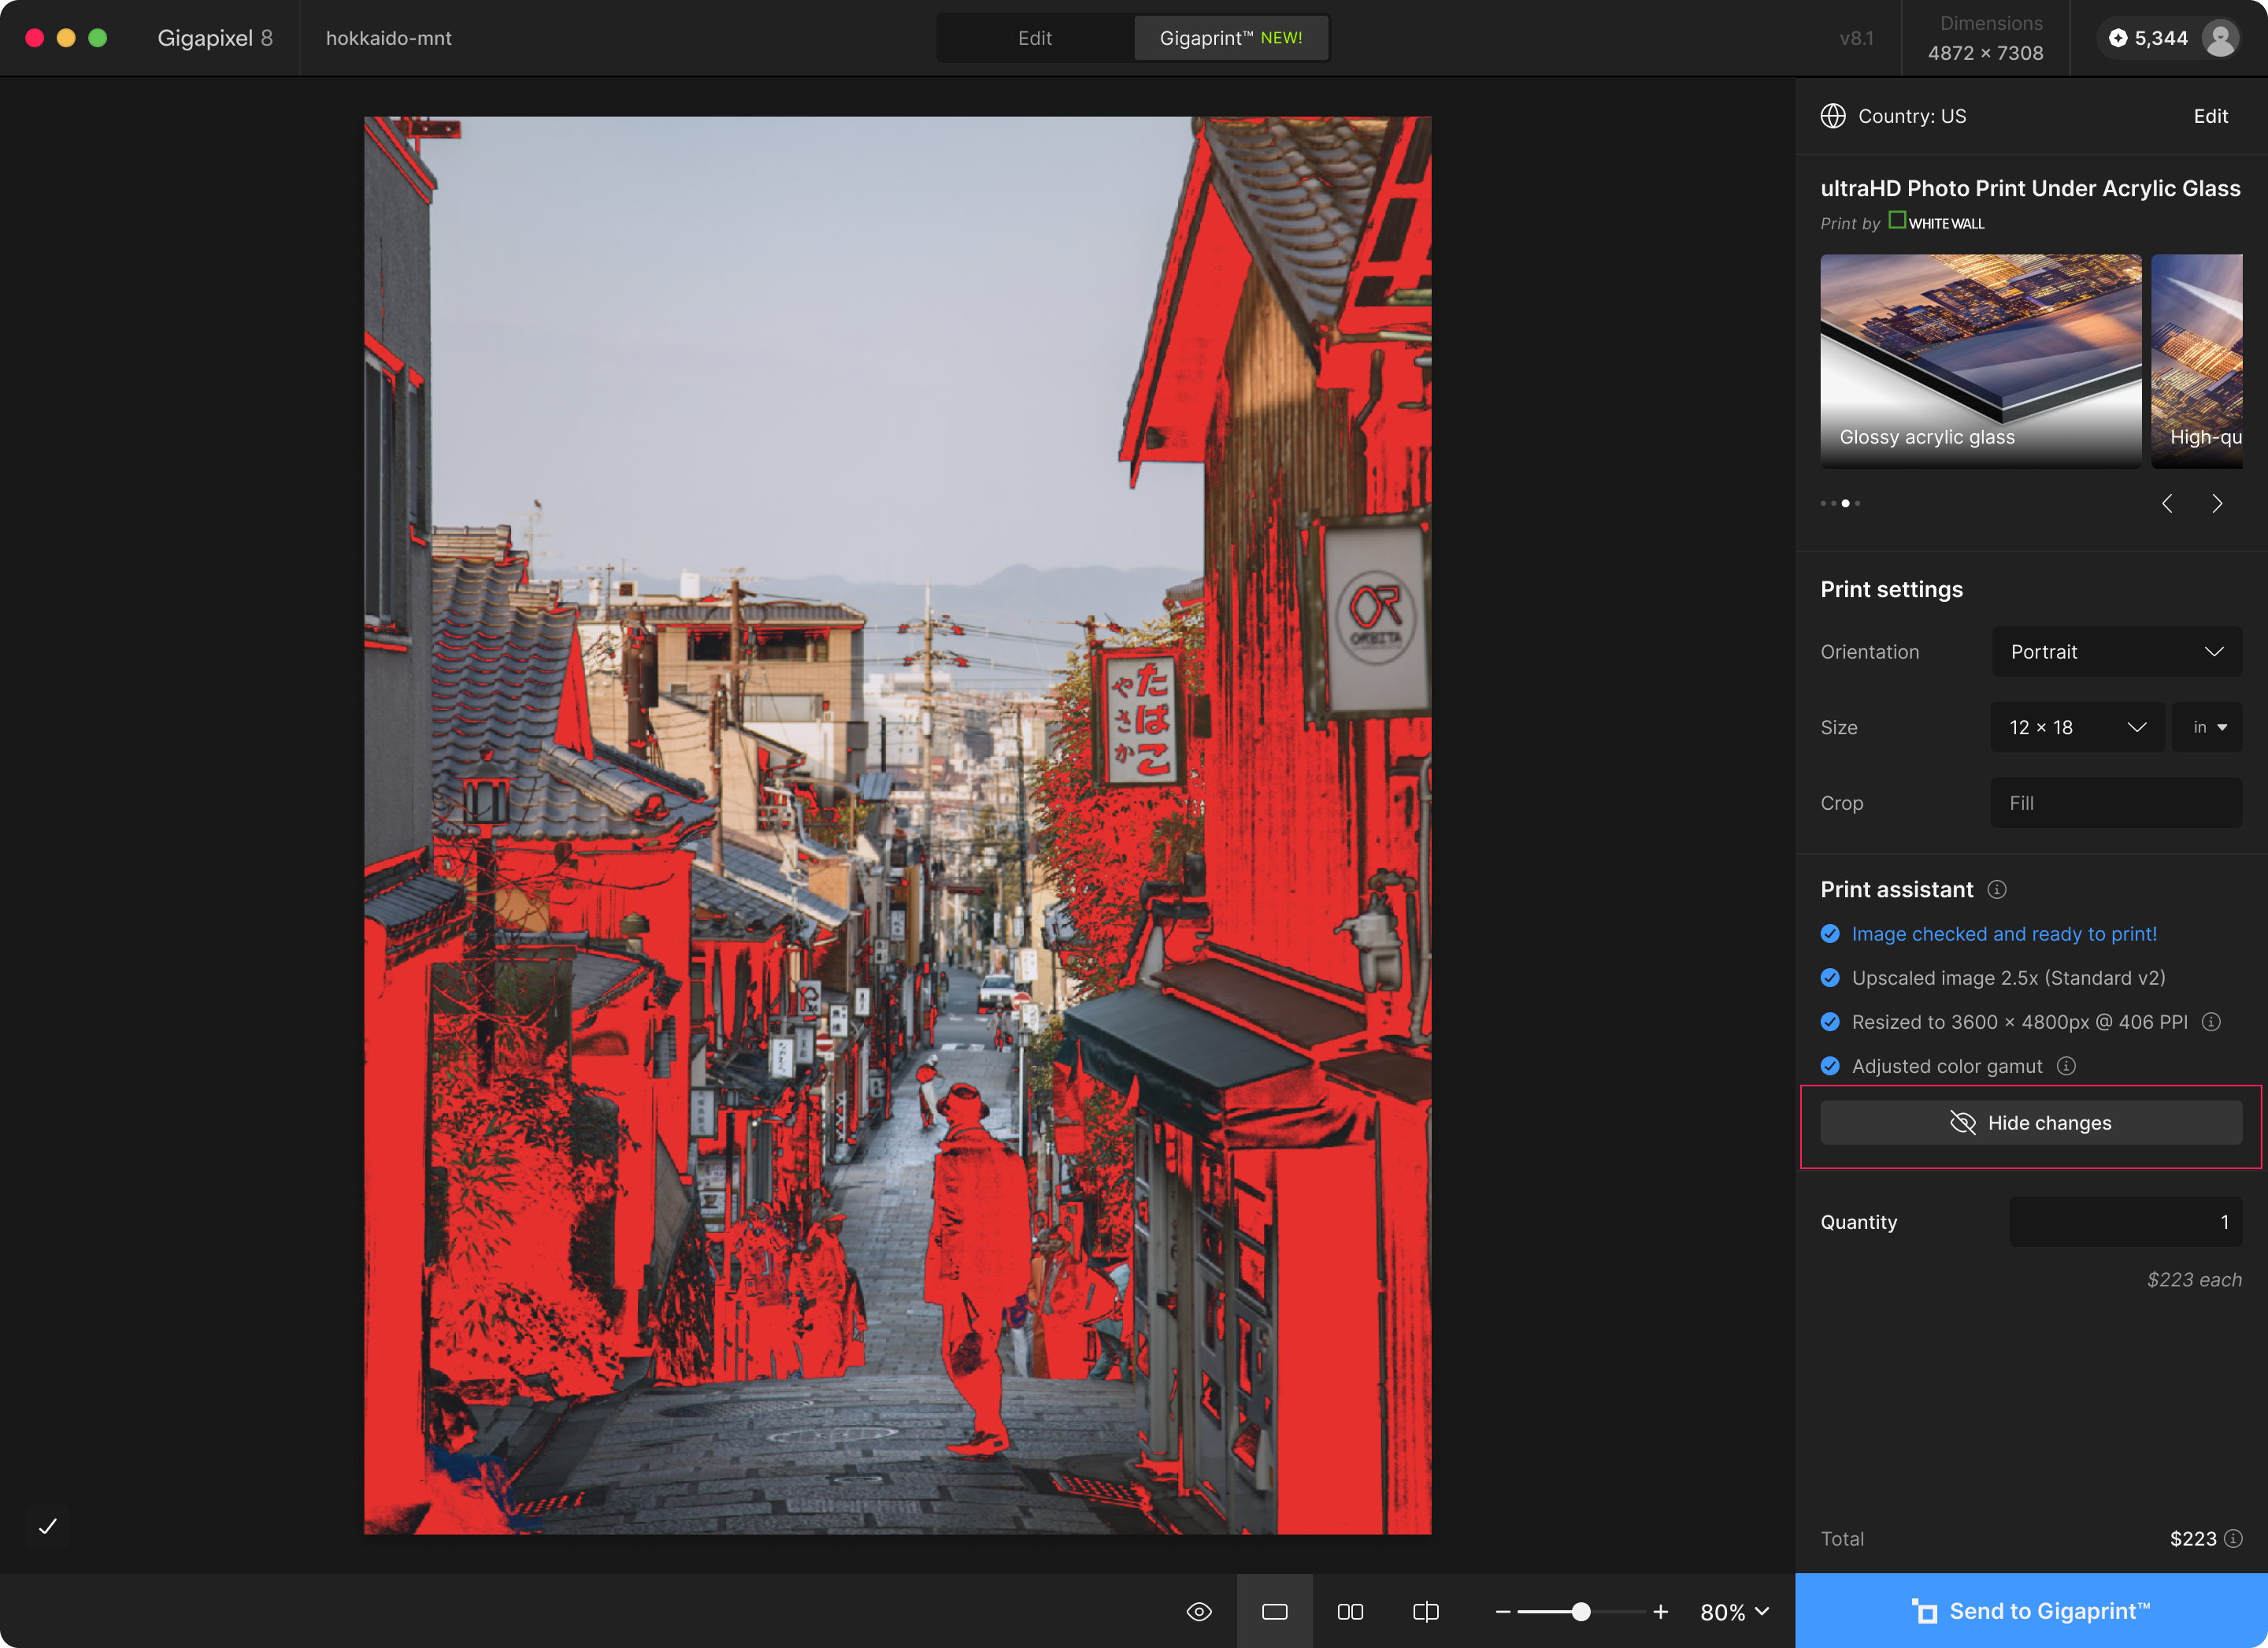Zoom in with the plus icon

(x=1660, y=1611)
